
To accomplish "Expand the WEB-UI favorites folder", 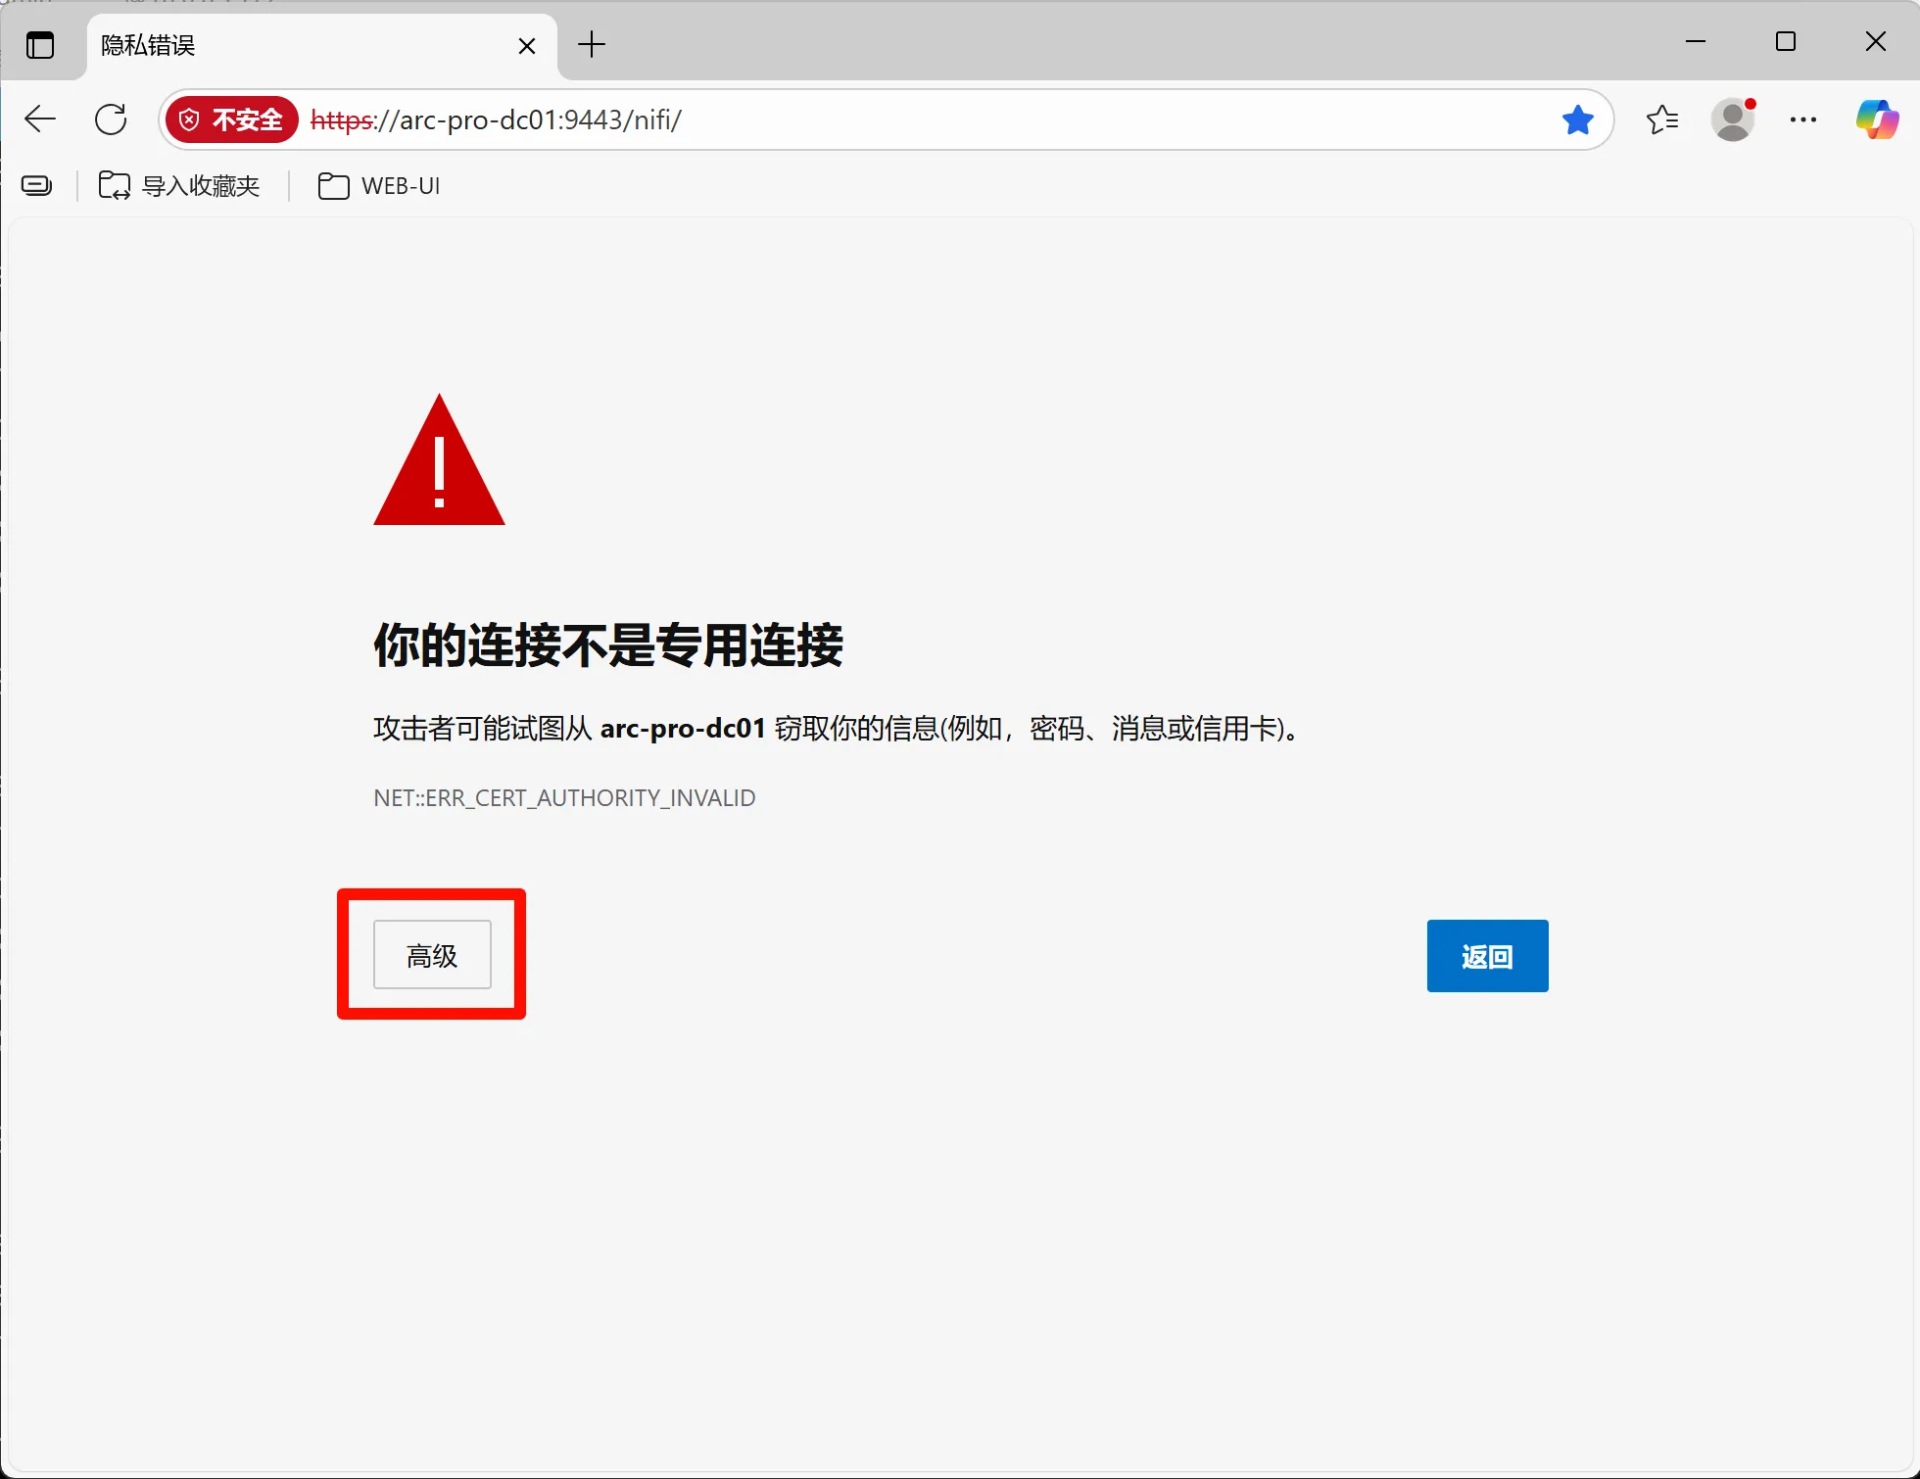I will coord(380,186).
